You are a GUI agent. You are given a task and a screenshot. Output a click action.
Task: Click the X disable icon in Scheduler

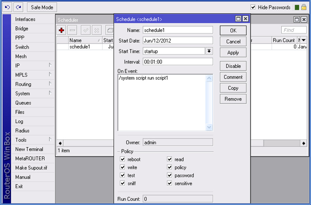tap(97, 30)
